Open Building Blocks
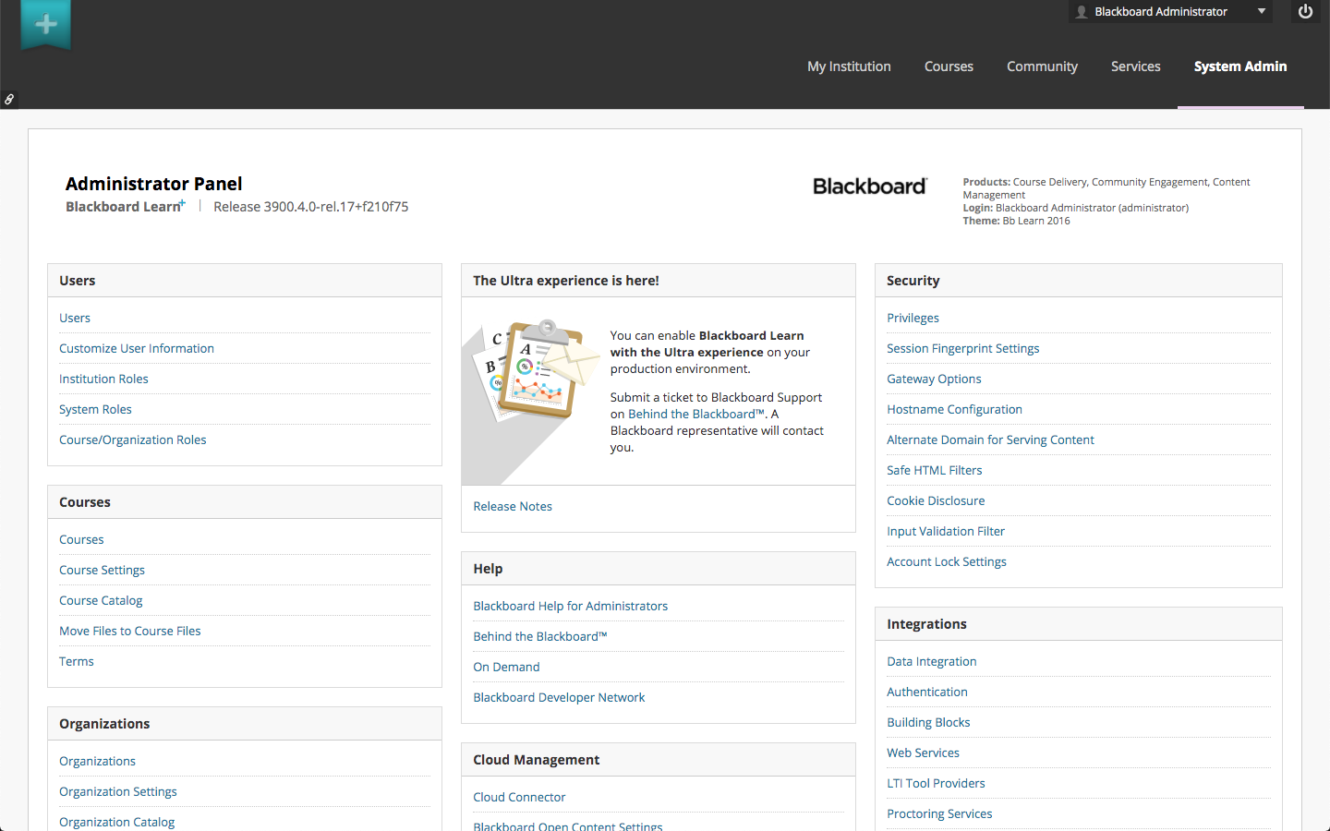The height and width of the screenshot is (831, 1330). 928,722
